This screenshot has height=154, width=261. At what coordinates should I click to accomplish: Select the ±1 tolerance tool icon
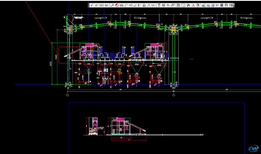point(106,5)
